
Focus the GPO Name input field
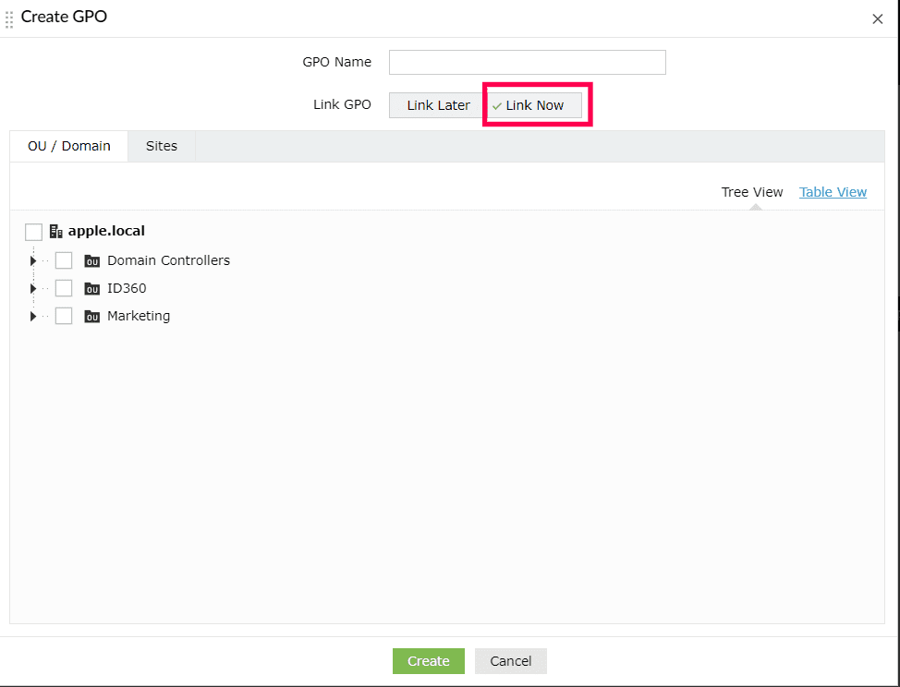point(528,63)
